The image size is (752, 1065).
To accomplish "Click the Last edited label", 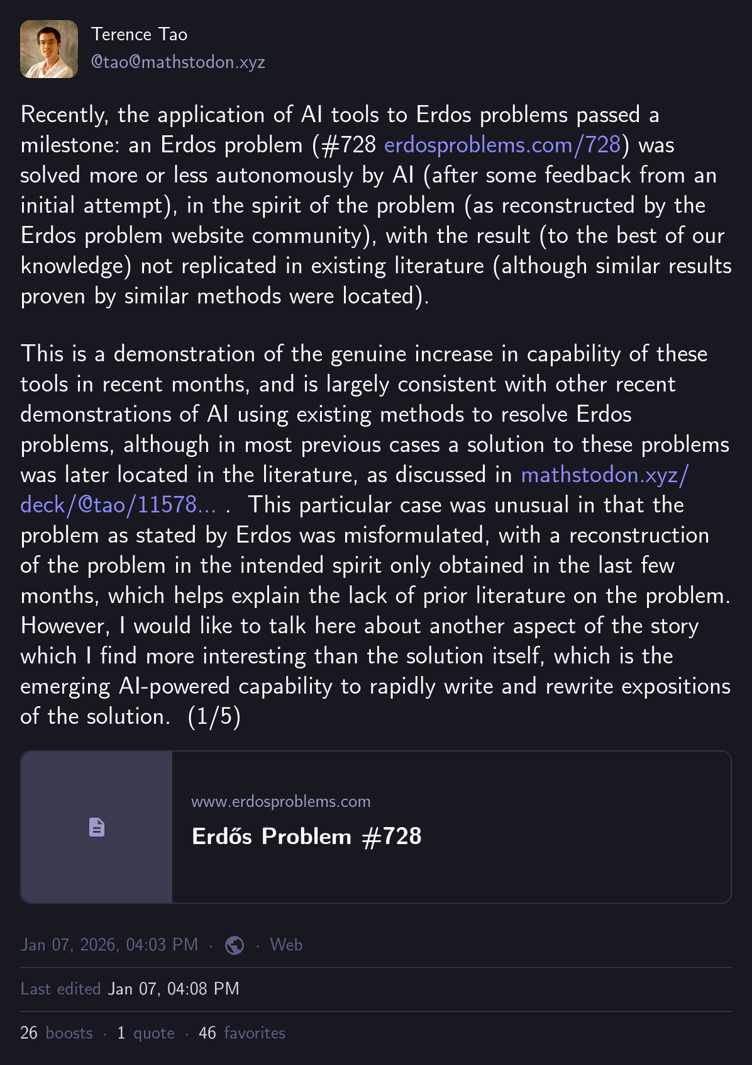I will [x=60, y=989].
